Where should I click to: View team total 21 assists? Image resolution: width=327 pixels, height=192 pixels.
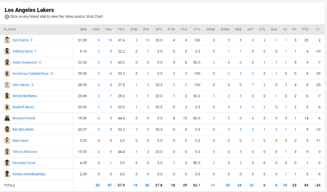tap(251, 185)
